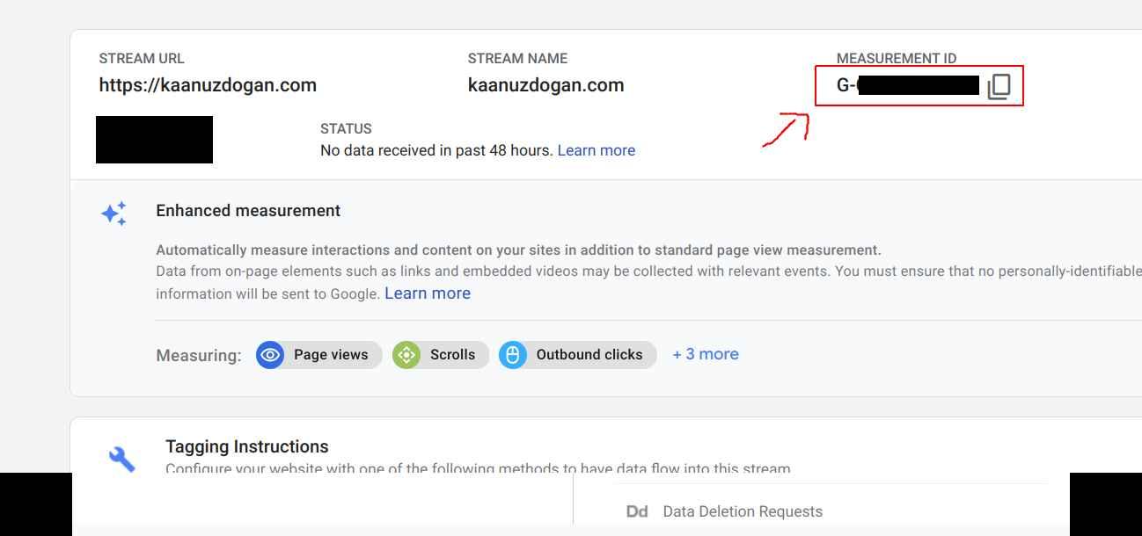Viewport: 1142px width, 536px height.
Task: Open Learn more link beside status message
Action: (597, 150)
